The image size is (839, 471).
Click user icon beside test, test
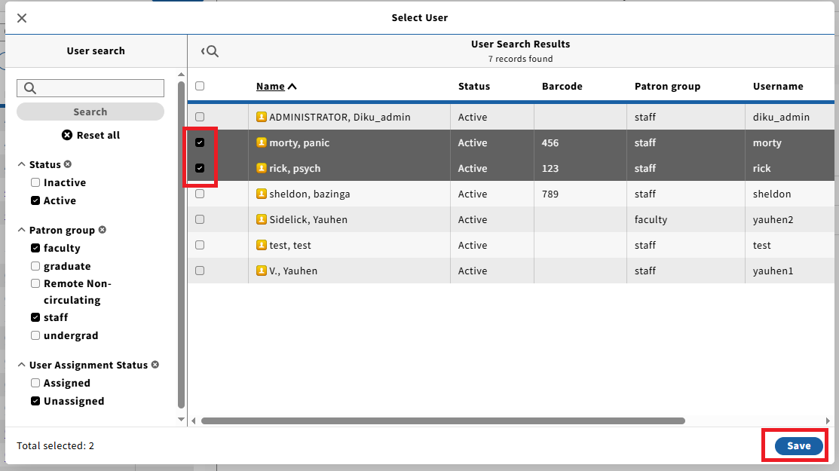click(261, 245)
